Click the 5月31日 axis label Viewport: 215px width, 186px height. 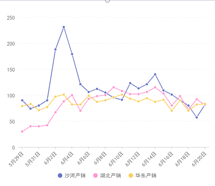(x=33, y=159)
